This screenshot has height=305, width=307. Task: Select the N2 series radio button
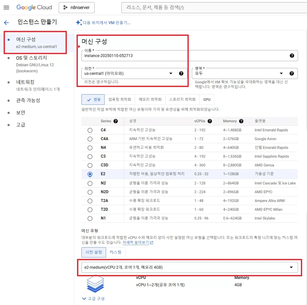[90, 183]
